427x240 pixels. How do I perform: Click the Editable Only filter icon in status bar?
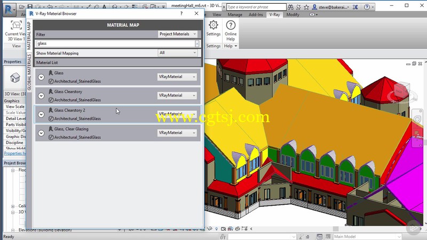pos(302,236)
